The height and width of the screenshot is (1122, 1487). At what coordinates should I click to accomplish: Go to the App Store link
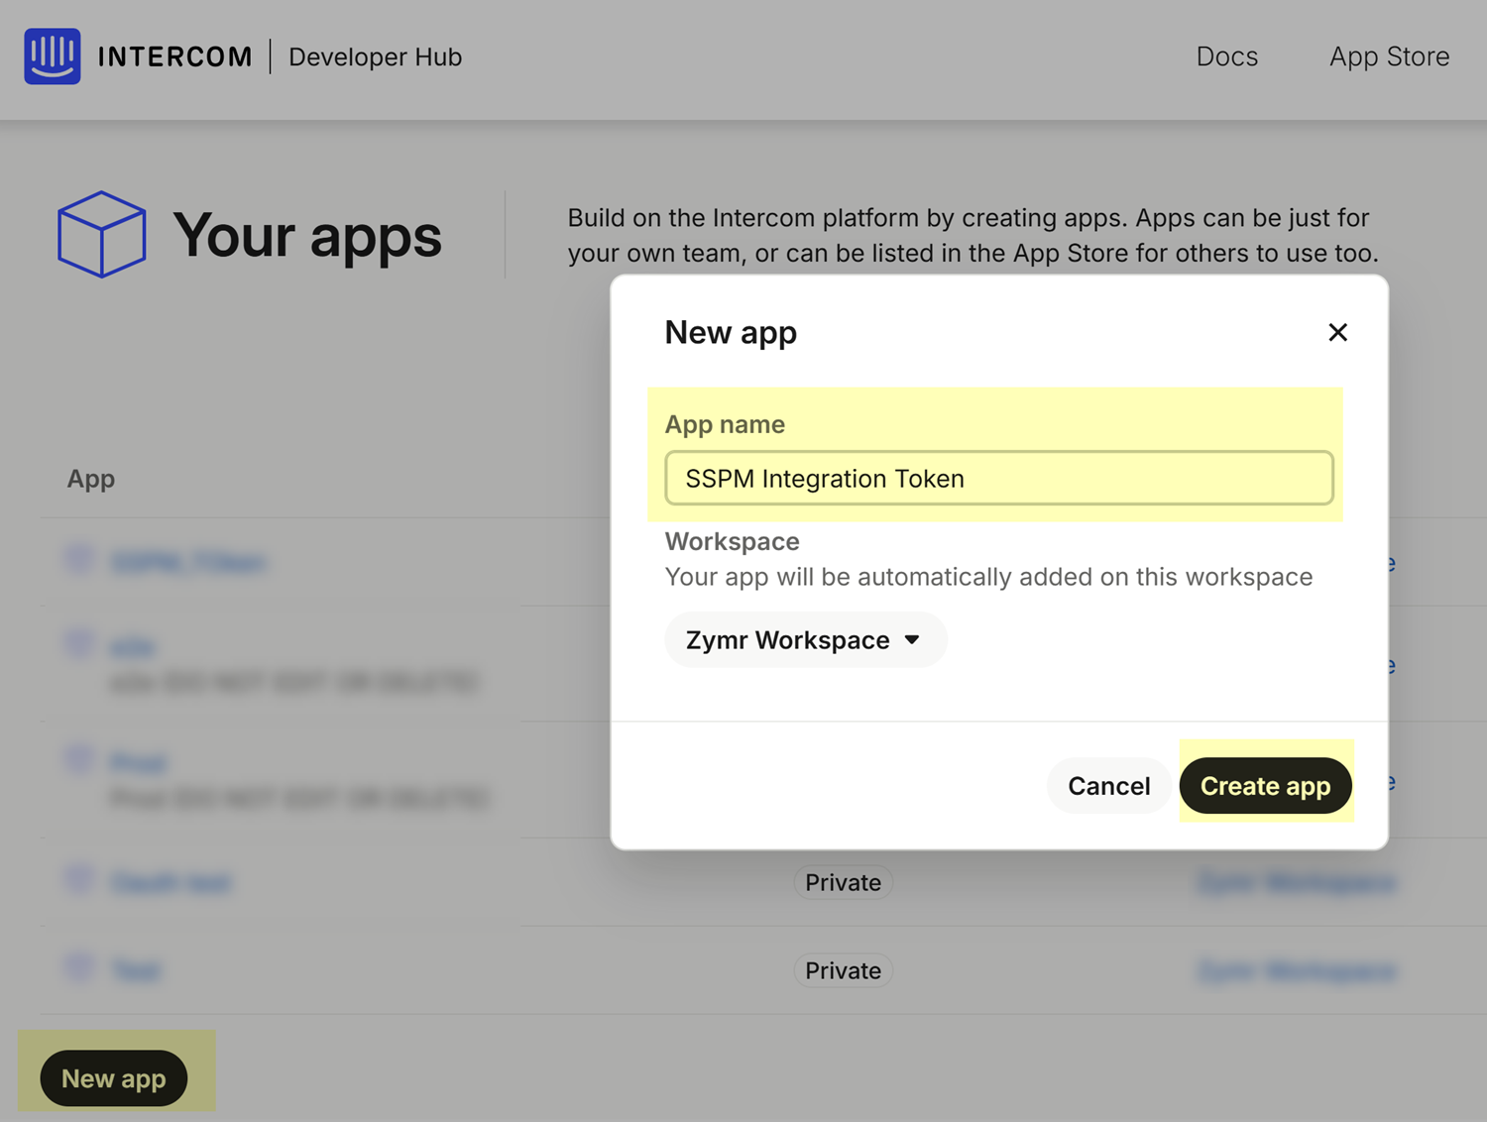[x=1389, y=56]
